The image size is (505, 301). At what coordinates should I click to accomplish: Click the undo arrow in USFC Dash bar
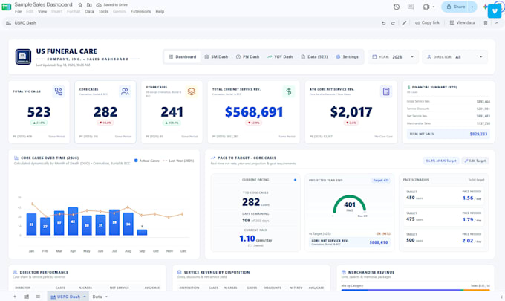tap(384, 23)
